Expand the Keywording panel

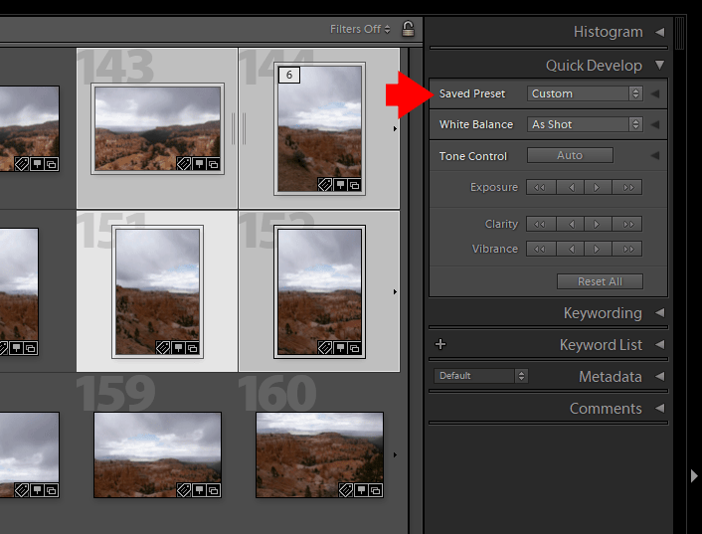click(x=659, y=313)
